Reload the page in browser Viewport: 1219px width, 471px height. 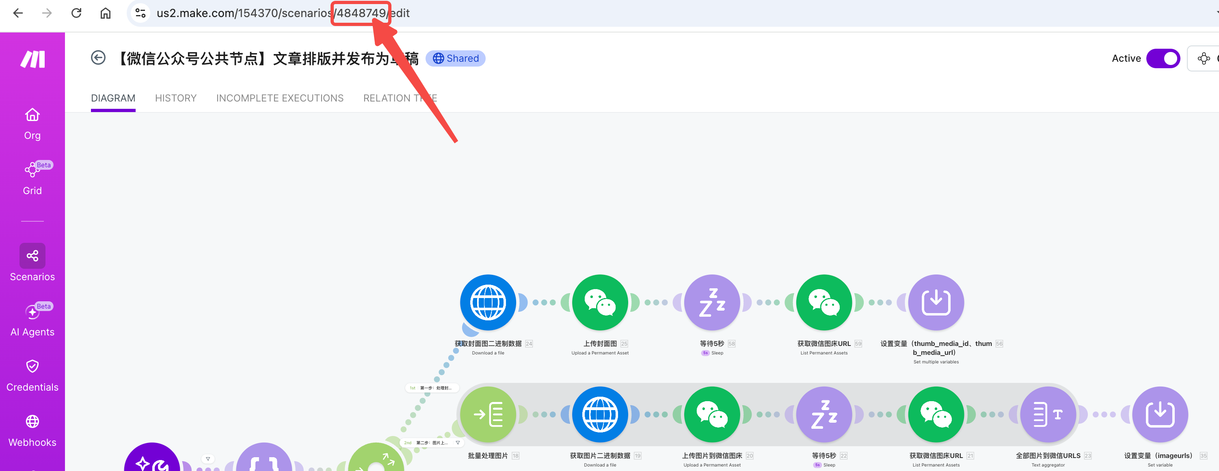coord(76,13)
